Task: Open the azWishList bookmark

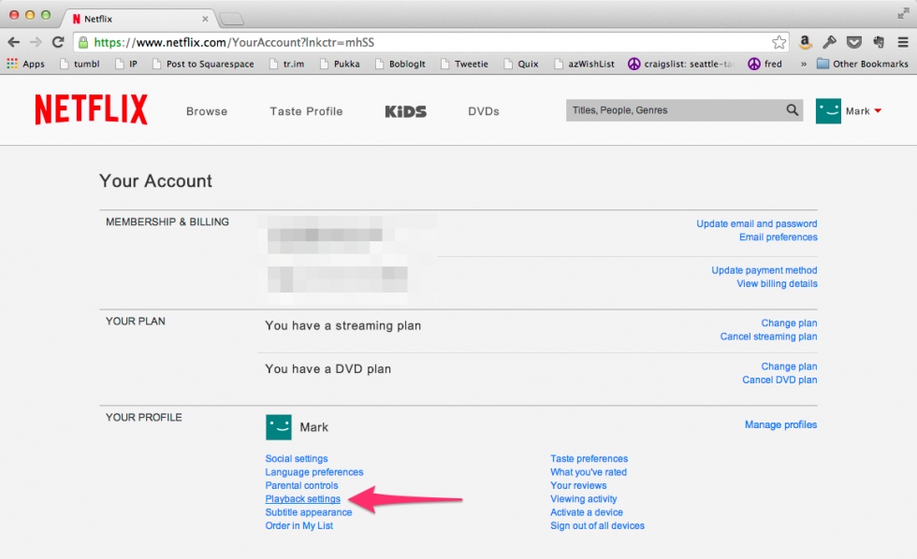Action: (584, 64)
